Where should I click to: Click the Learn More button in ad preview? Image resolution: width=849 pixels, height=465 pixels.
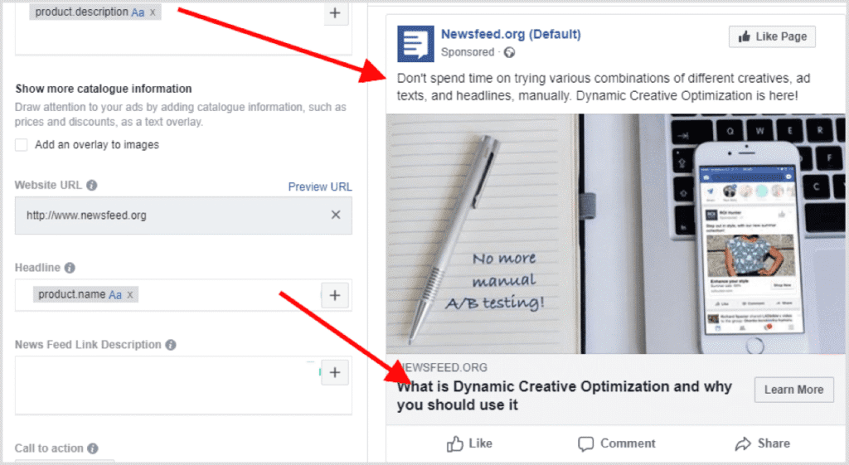[x=793, y=390]
